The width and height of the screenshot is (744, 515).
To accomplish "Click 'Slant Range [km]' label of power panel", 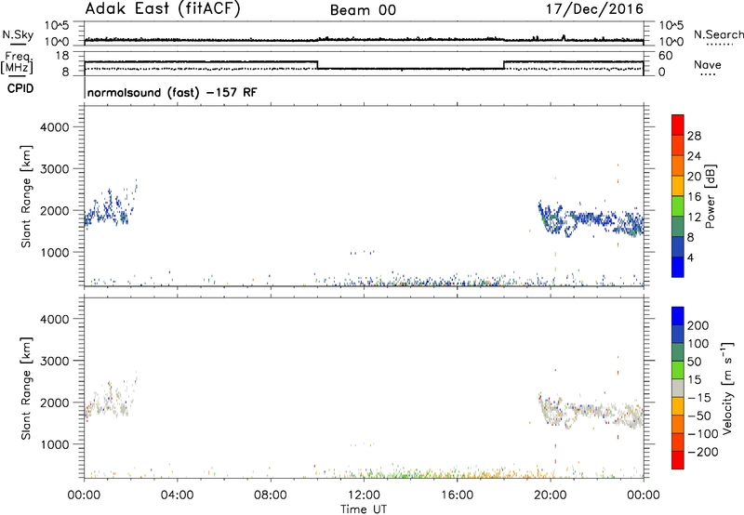I will pyautogui.click(x=26, y=196).
